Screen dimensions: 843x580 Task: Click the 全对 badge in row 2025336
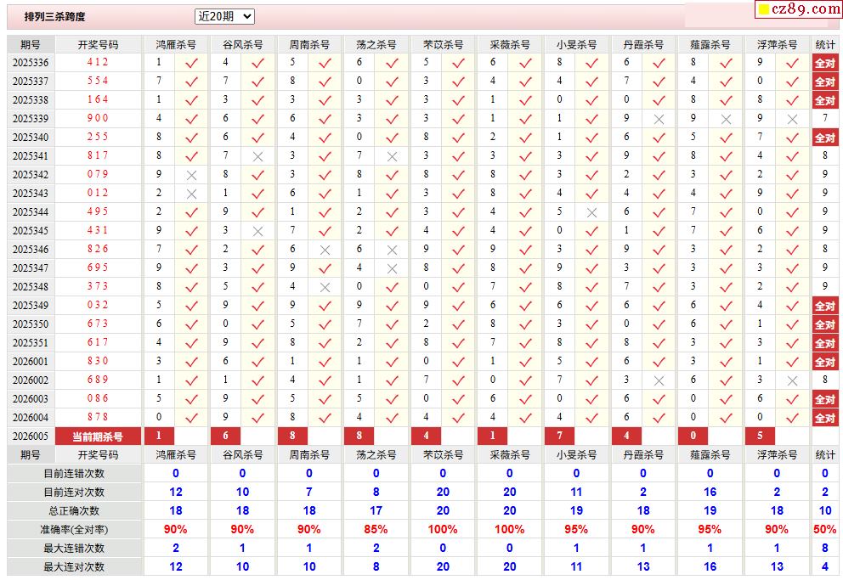pyautogui.click(x=824, y=63)
